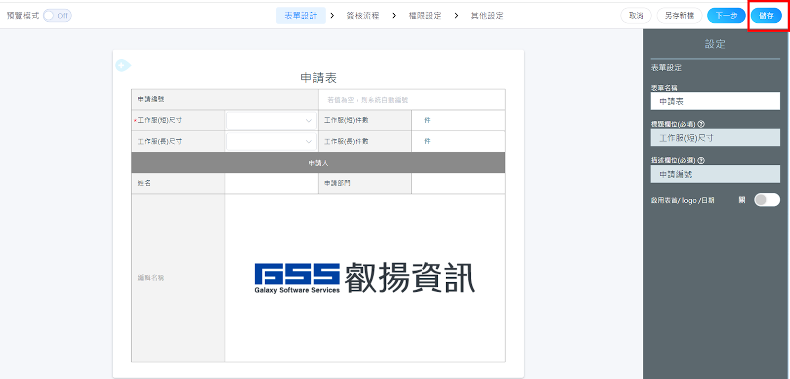Click the empty 申請部門 value cell
790x379 pixels.
pos(458,184)
